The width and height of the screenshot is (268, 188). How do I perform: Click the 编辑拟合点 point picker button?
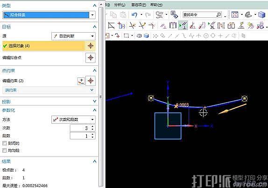91,58
